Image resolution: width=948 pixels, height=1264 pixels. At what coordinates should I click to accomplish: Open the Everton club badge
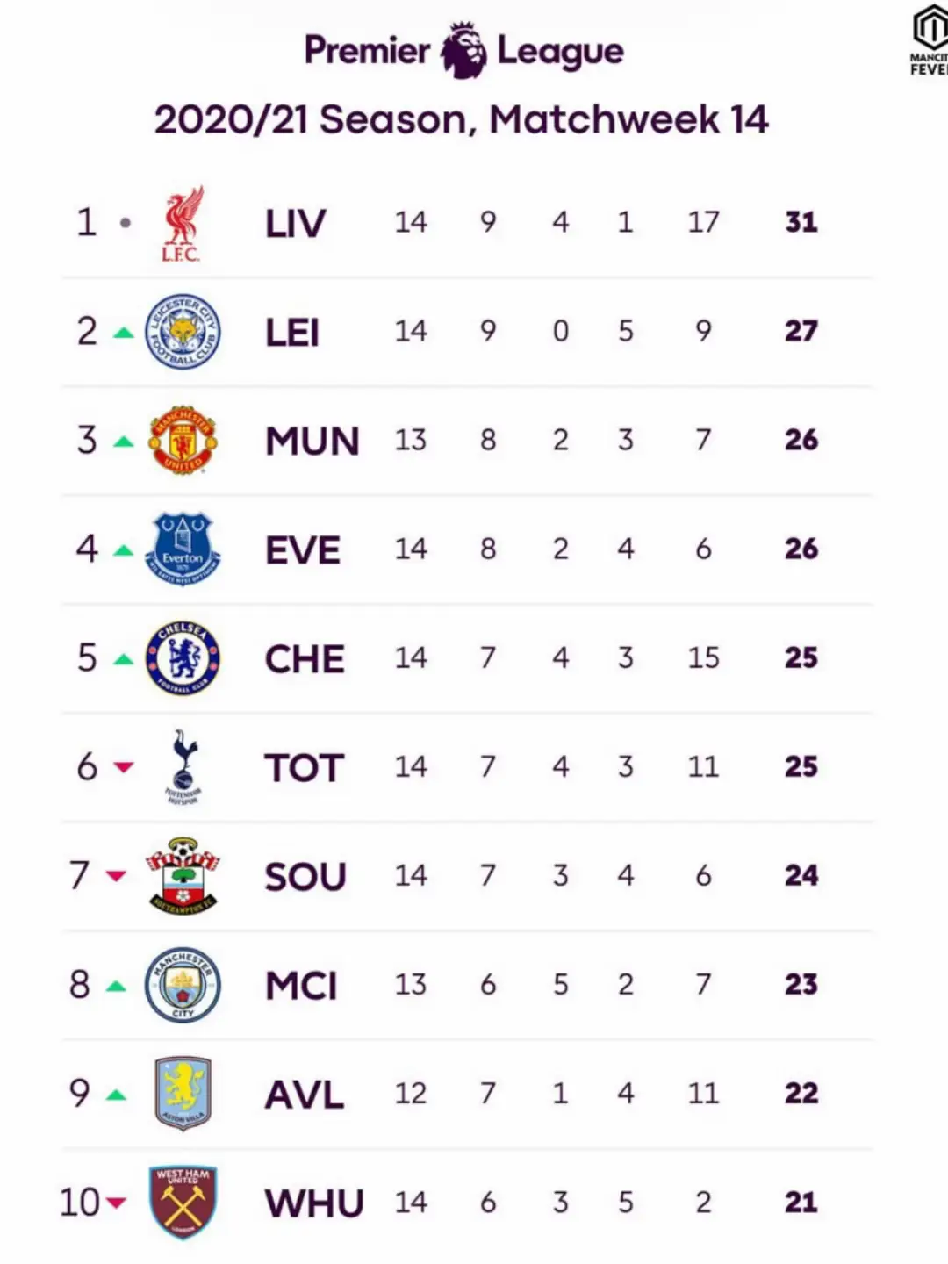[183, 549]
